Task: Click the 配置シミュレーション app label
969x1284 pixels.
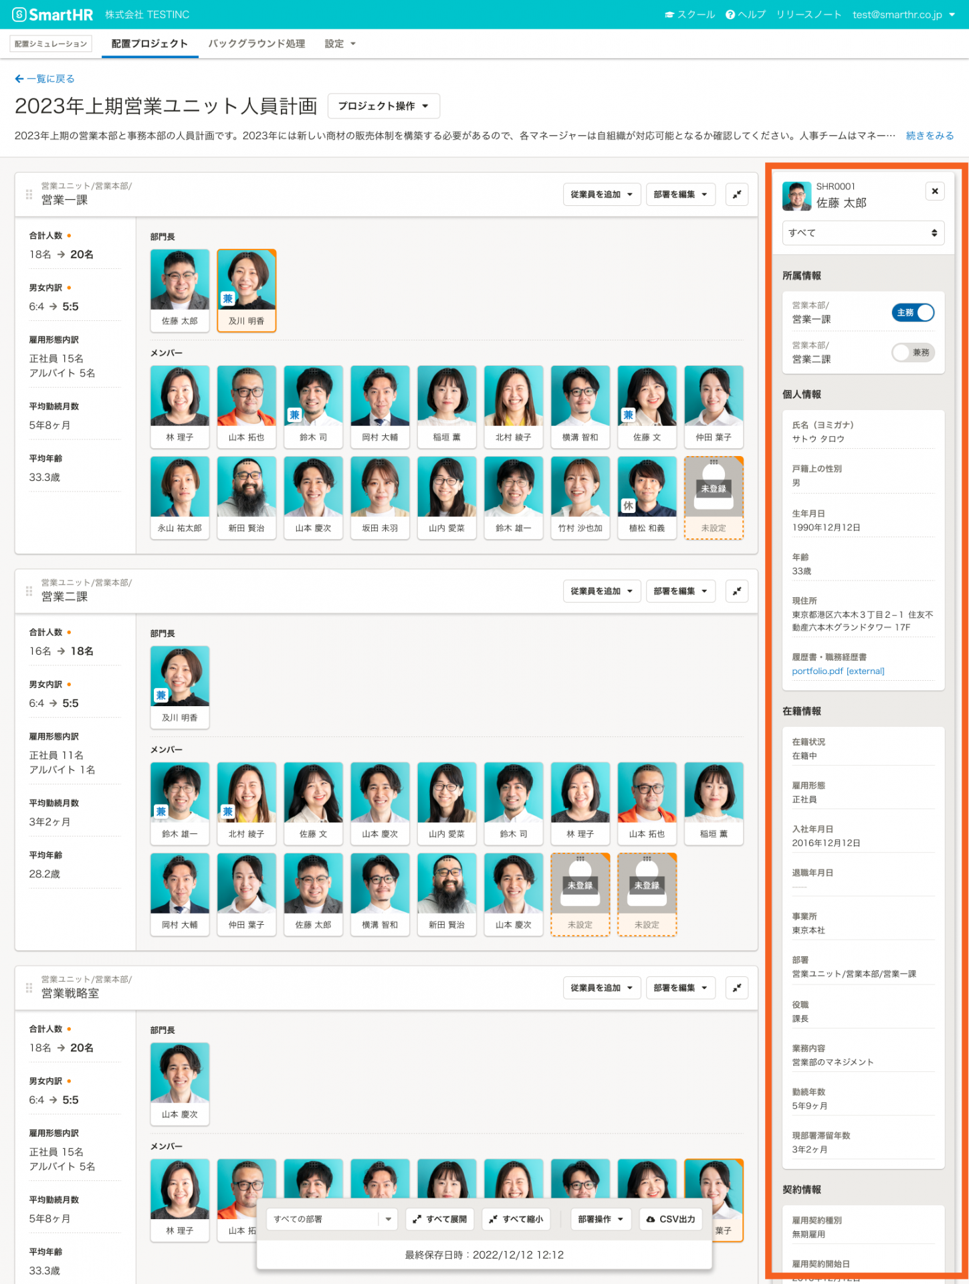Action: [51, 43]
